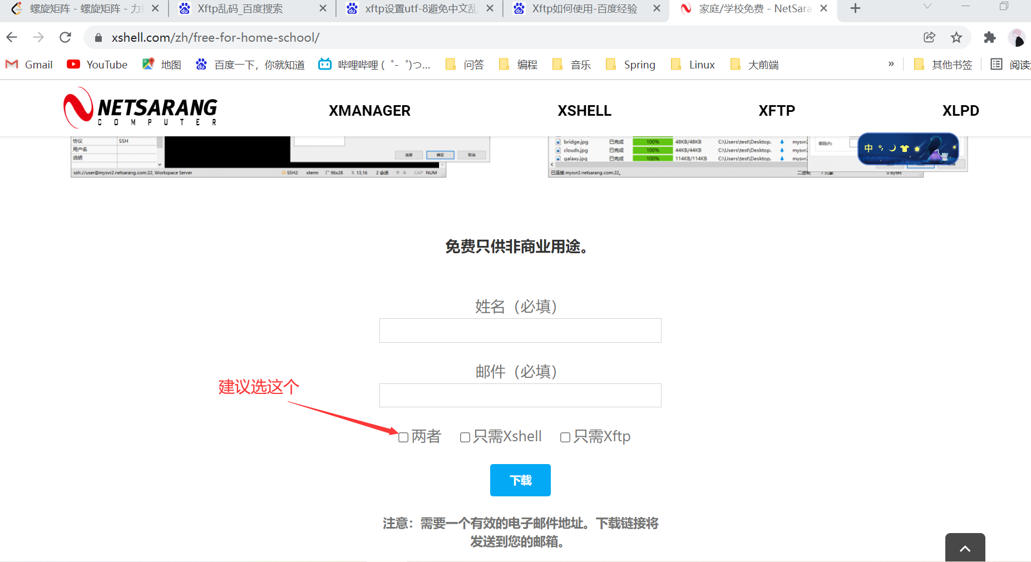Check the 只需Xshell checkbox
1031x562 pixels.
pos(465,437)
